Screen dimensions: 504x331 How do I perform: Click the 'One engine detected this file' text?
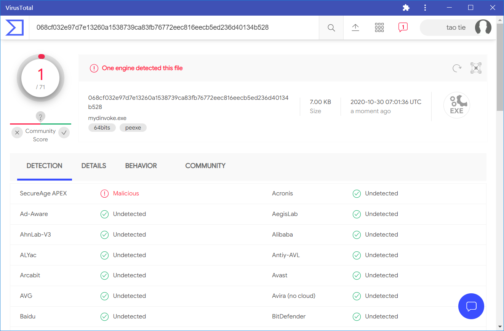point(142,68)
